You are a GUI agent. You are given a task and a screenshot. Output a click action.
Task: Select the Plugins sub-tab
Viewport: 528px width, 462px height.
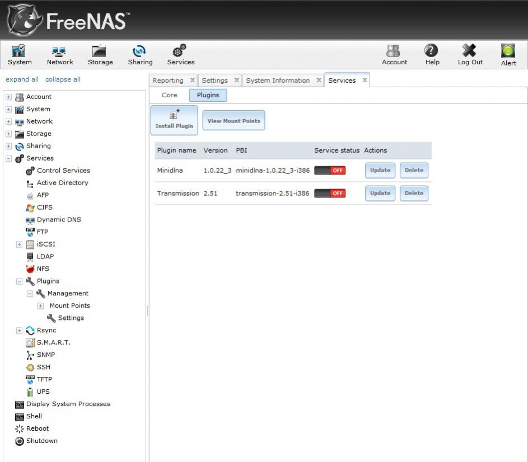click(208, 95)
